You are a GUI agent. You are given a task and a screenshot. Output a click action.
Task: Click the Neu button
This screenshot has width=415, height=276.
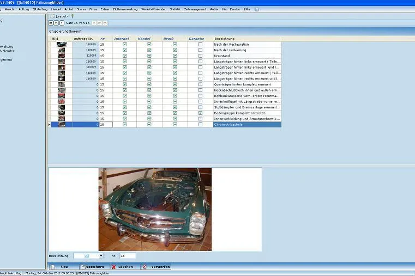[x=63, y=267]
